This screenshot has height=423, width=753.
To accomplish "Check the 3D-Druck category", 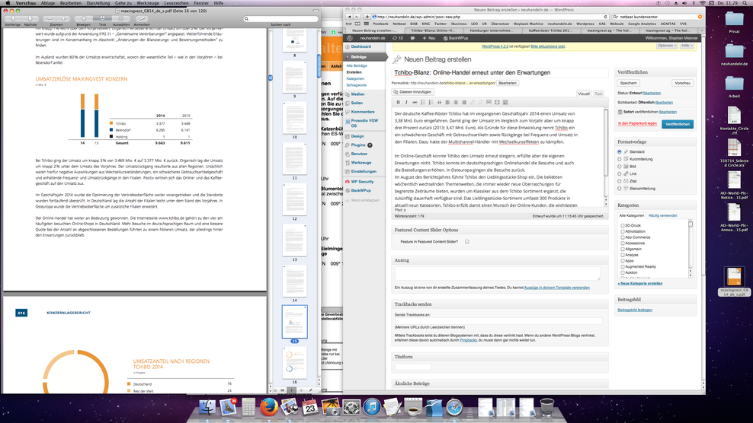I will pos(623,225).
